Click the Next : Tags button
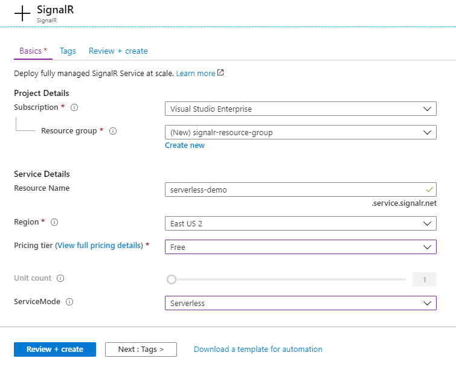This screenshot has width=456, height=370. [141, 349]
